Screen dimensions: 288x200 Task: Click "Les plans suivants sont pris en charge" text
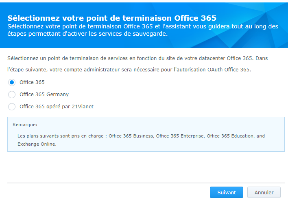pos(62,136)
